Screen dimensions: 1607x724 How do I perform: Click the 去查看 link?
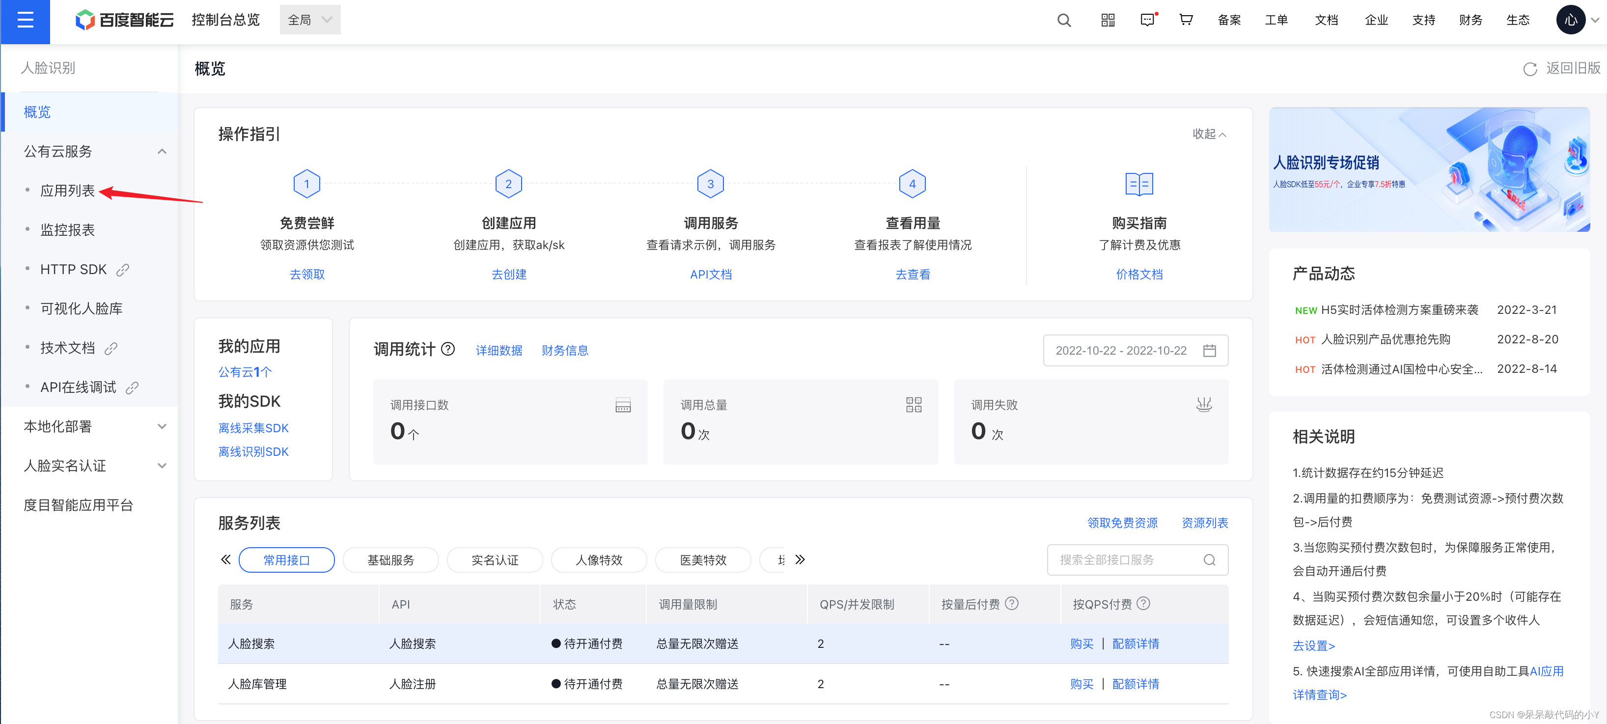click(x=913, y=274)
